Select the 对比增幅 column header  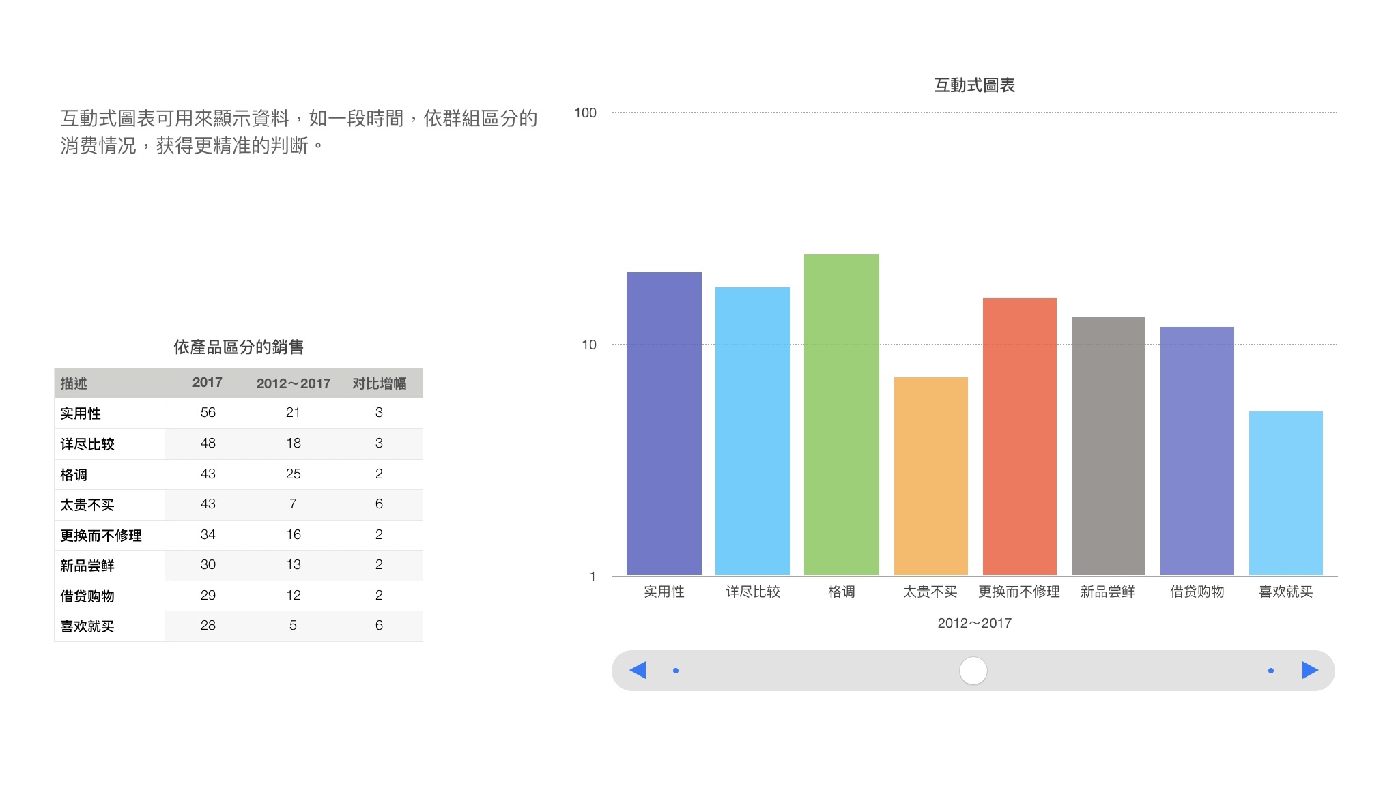[x=379, y=383]
